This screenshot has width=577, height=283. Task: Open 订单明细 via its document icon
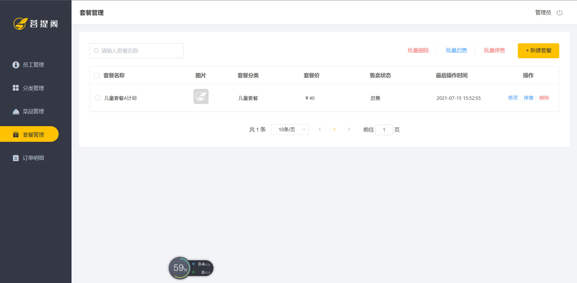pyautogui.click(x=16, y=157)
